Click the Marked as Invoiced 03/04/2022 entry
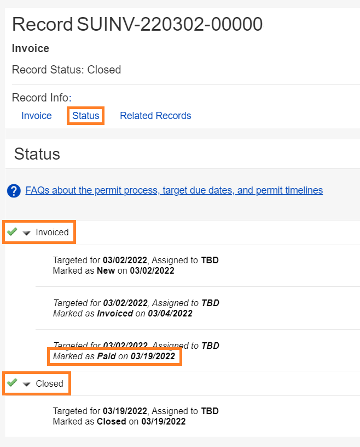This screenshot has height=447, width=360. [123, 313]
